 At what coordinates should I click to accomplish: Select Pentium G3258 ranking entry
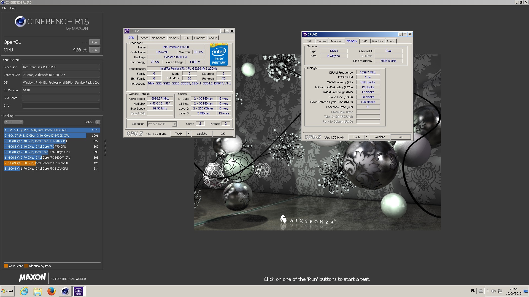click(x=52, y=163)
